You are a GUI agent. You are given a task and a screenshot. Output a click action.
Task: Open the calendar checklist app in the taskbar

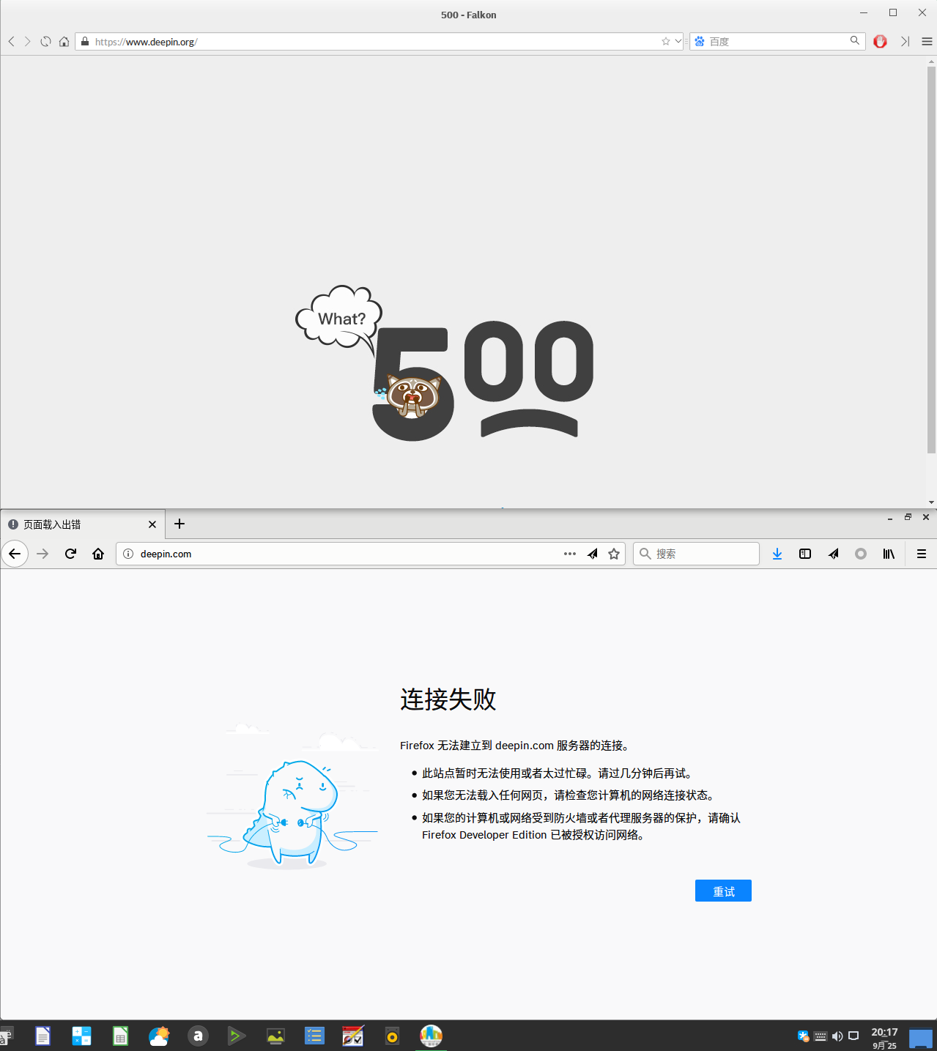[353, 1036]
